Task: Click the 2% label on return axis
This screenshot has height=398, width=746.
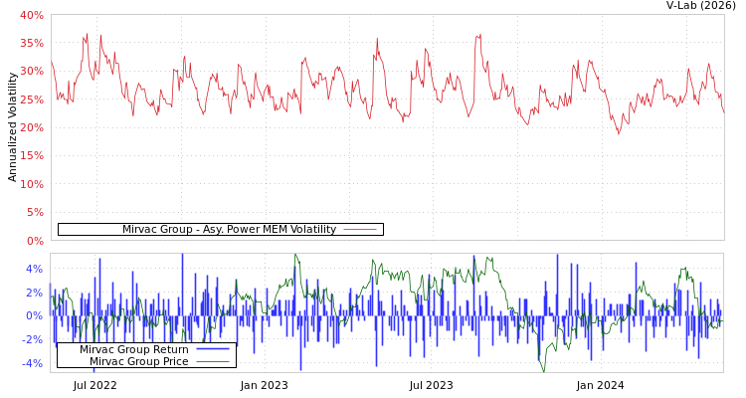Action: (34, 293)
